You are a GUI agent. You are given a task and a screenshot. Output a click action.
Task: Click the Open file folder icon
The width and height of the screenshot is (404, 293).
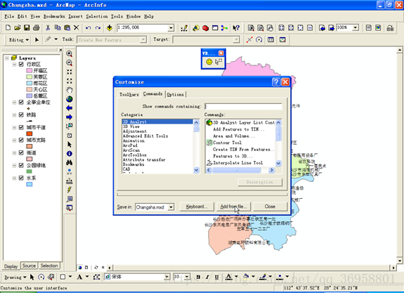coord(18,27)
